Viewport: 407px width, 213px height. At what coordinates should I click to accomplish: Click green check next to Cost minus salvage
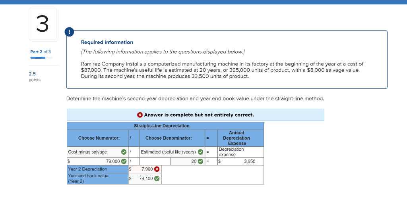coord(124,152)
